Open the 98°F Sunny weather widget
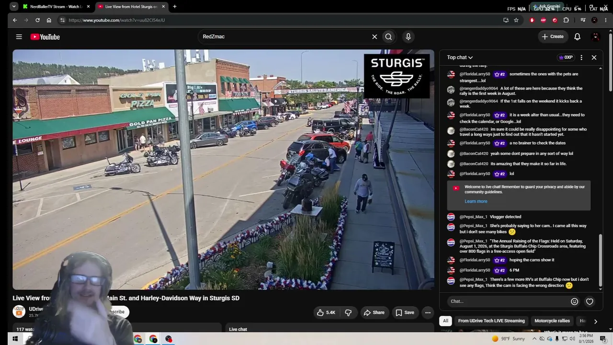The height and width of the screenshot is (345, 613). 508,339
